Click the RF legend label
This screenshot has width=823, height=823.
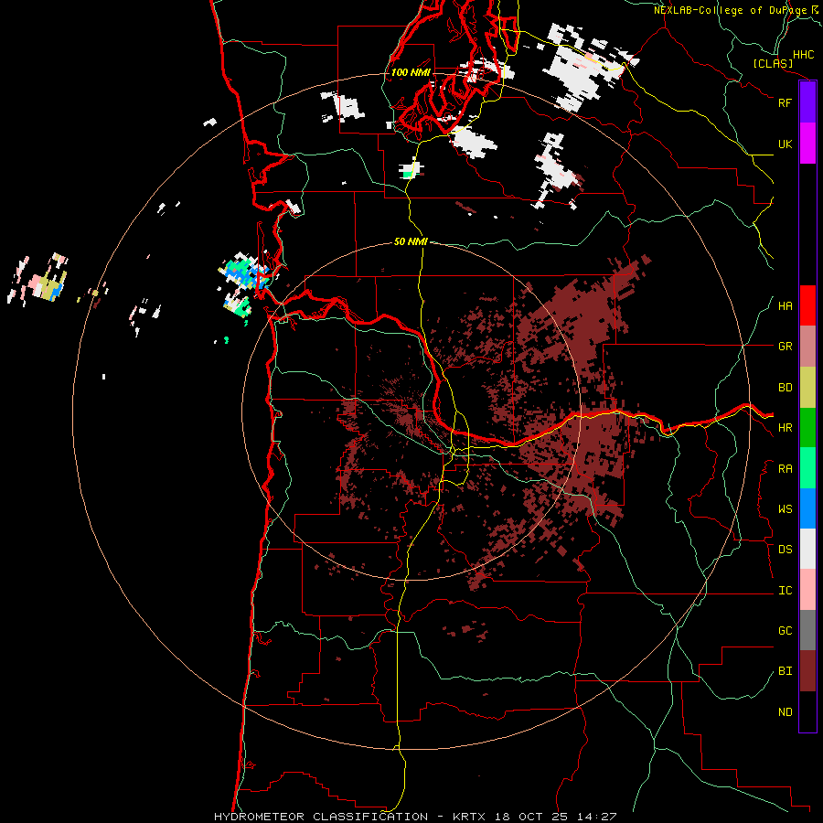click(x=786, y=102)
